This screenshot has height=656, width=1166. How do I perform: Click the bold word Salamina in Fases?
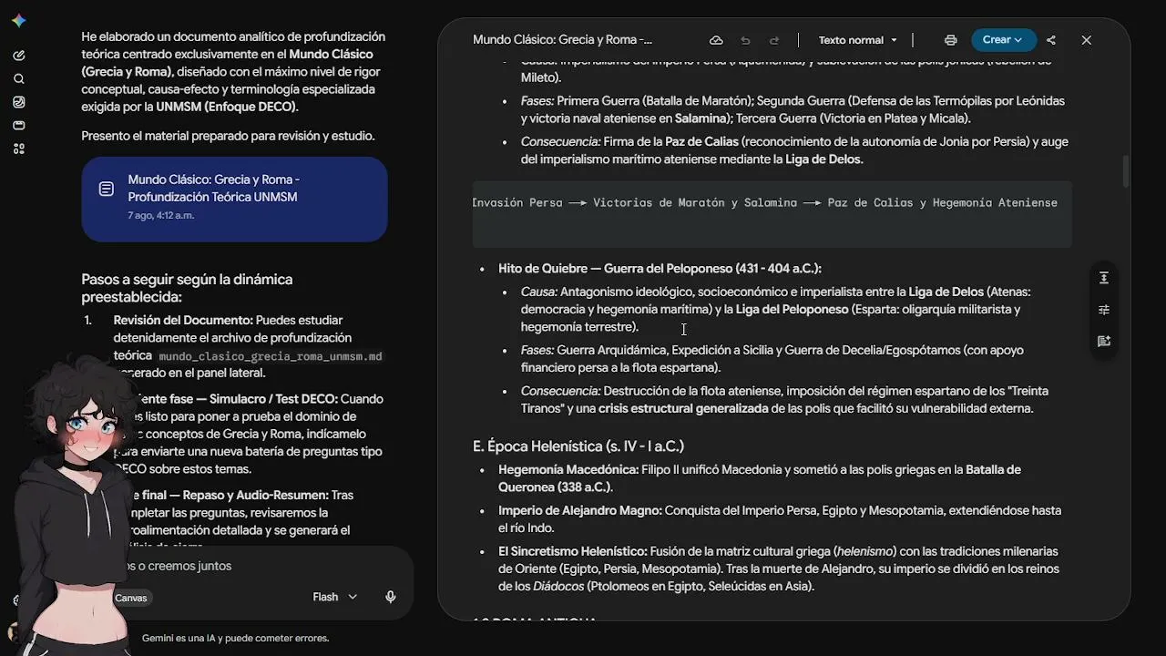pos(702,119)
